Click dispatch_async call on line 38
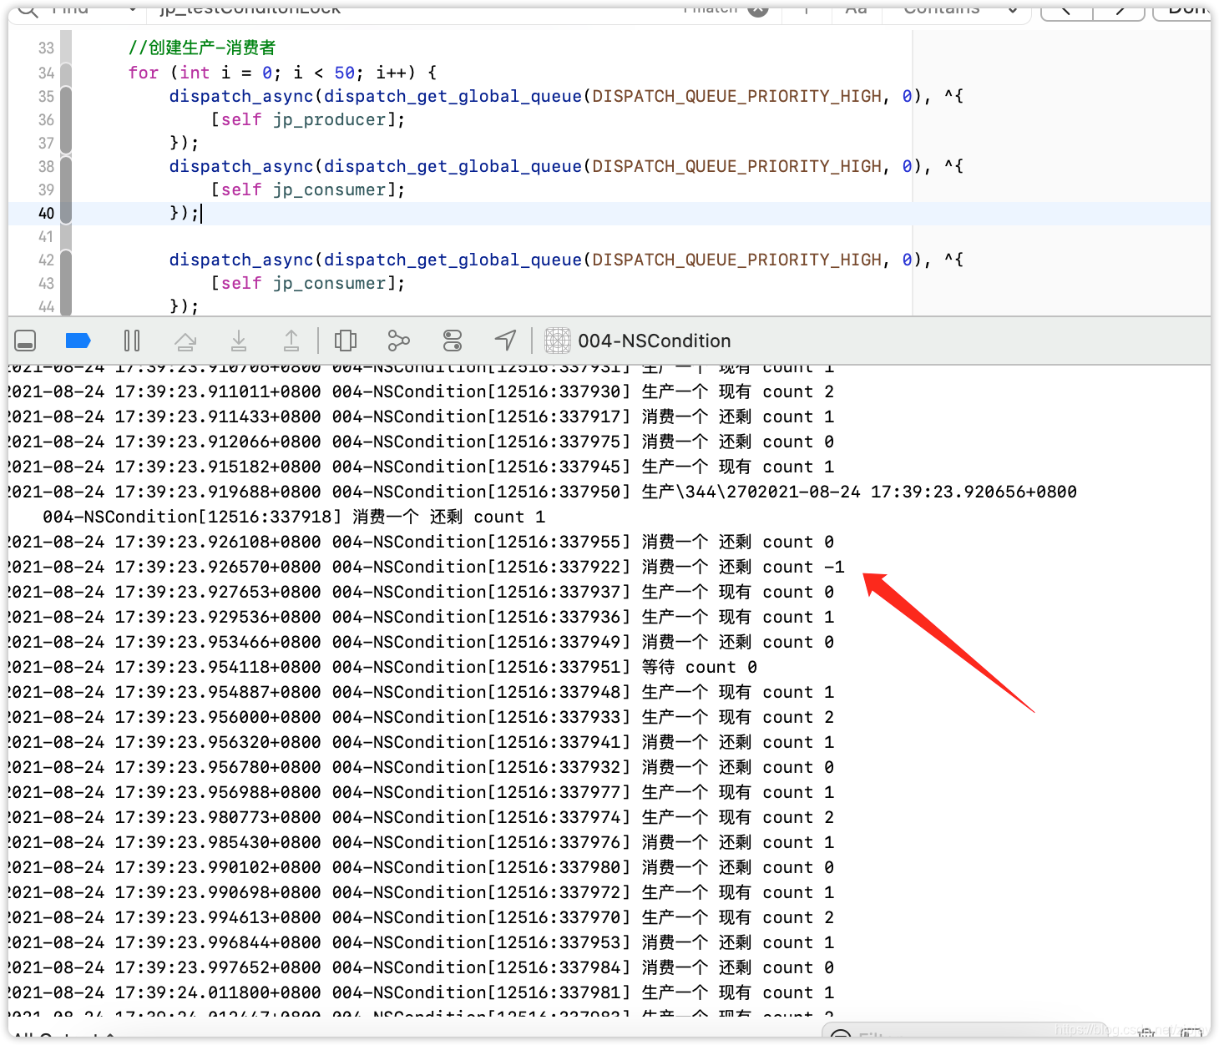This screenshot has height=1045, width=1219. [566, 166]
